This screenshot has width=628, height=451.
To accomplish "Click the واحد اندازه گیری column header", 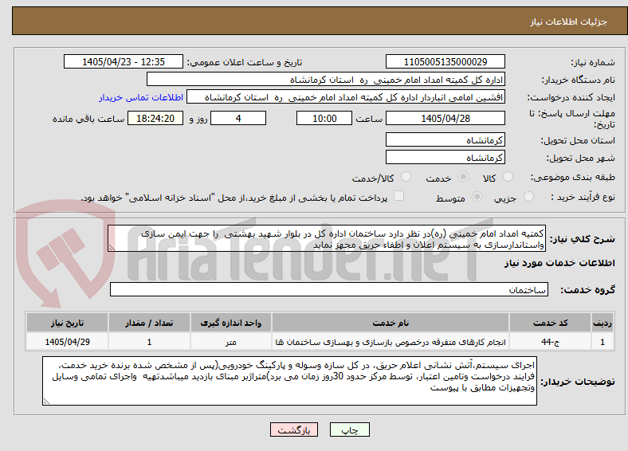I will pos(230,323).
